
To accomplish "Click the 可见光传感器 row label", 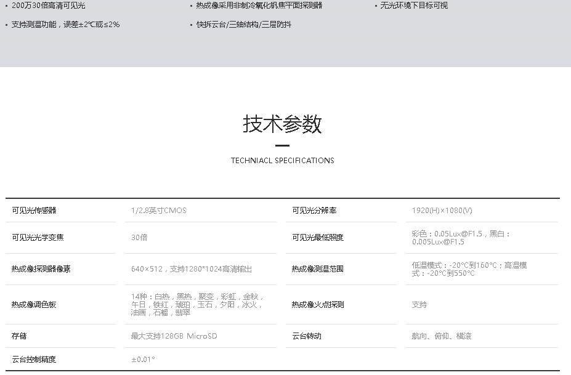I will pos(34,211).
